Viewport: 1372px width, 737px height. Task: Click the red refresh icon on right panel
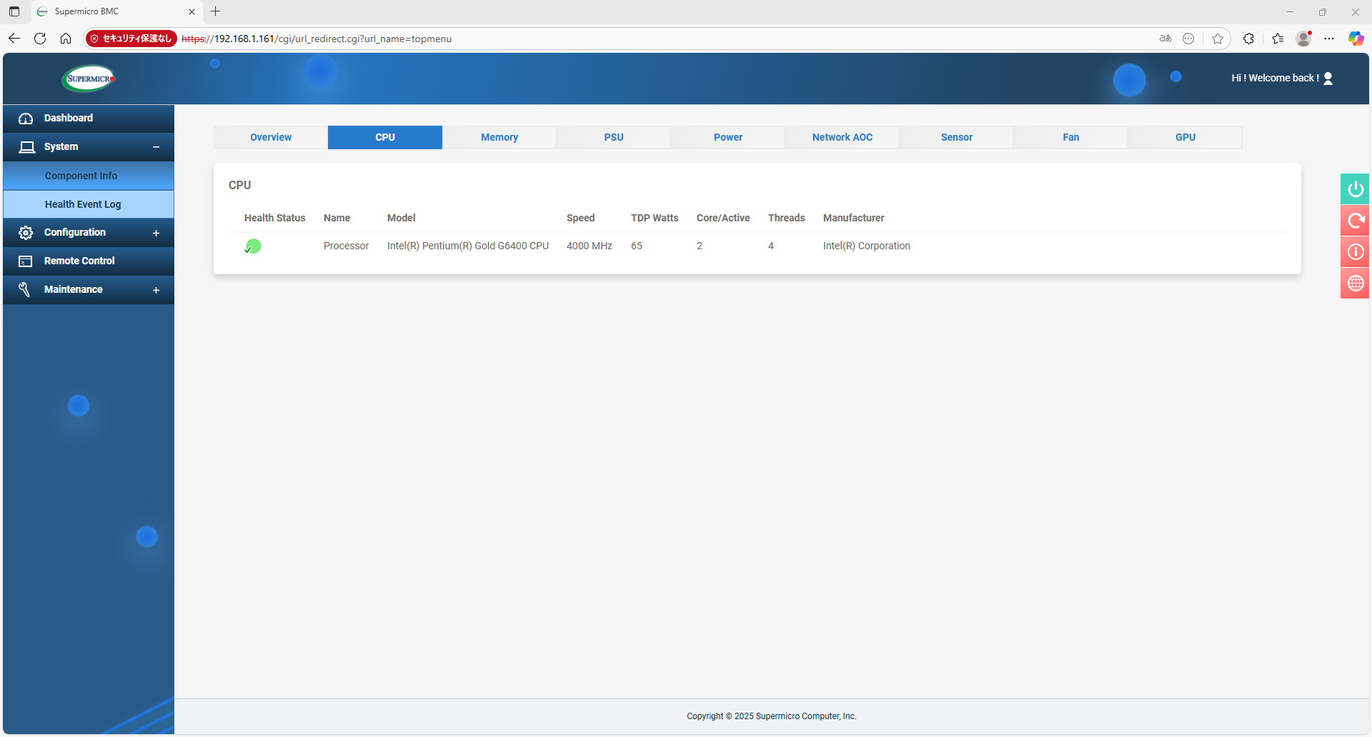1355,221
